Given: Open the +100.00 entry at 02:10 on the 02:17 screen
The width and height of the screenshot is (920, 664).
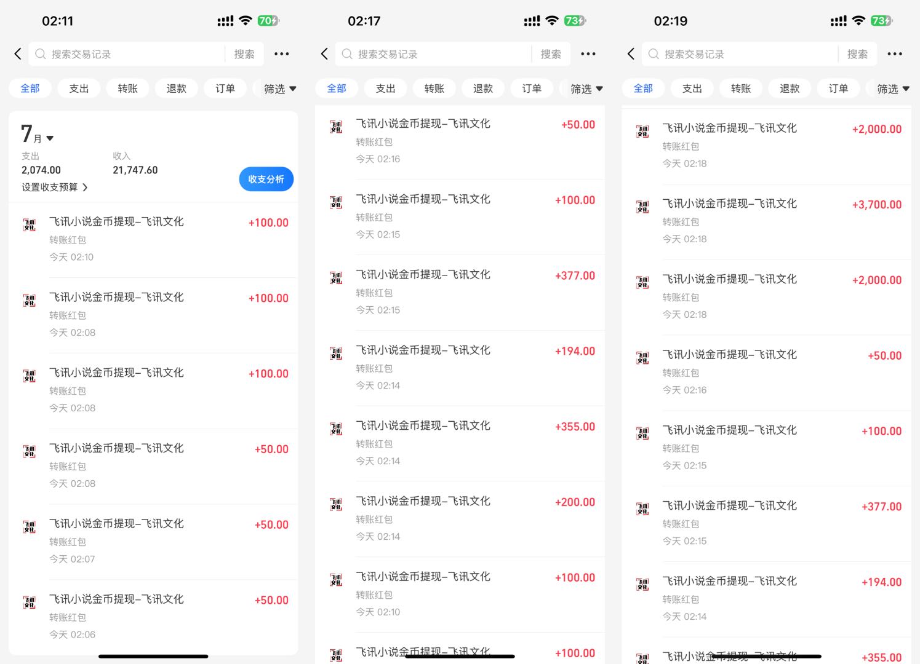Looking at the screenshot, I should click(x=460, y=595).
